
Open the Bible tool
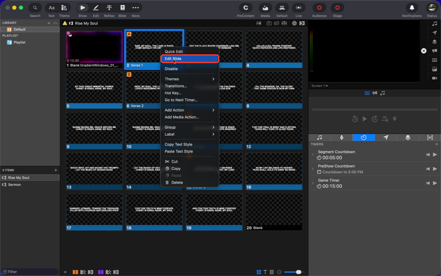coord(122,8)
